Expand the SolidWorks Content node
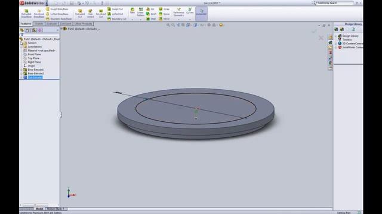This screenshot has height=214, width=382. pos(336,48)
